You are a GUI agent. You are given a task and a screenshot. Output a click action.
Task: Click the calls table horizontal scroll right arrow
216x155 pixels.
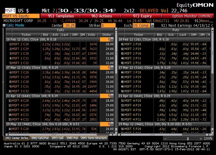[x=113, y=135]
